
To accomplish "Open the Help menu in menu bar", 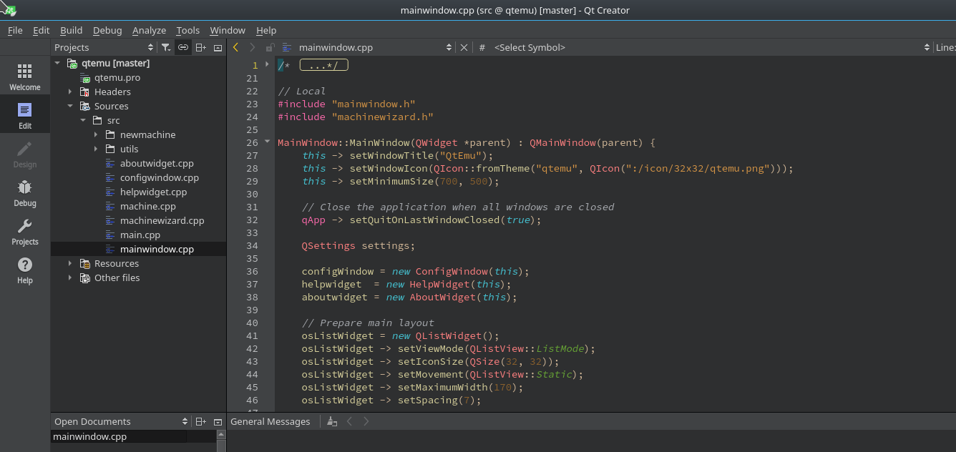I will 266,30.
